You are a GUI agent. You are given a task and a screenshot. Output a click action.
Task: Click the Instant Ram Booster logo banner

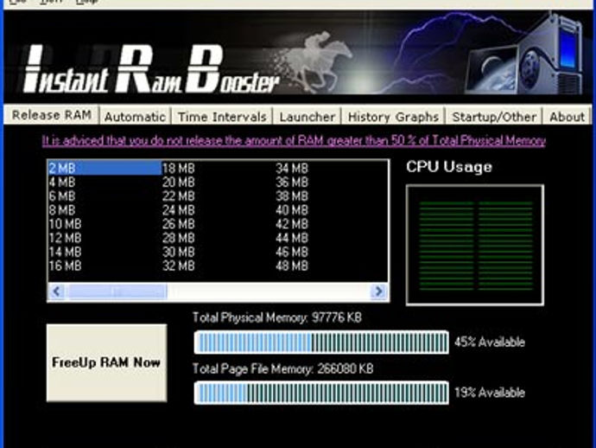[x=298, y=56]
